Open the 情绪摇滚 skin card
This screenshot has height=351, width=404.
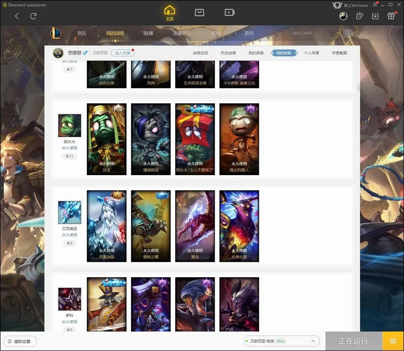[x=151, y=139]
